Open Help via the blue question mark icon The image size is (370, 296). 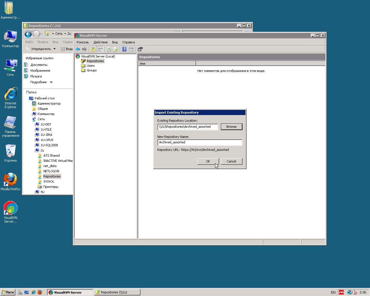pyautogui.click(x=125, y=49)
